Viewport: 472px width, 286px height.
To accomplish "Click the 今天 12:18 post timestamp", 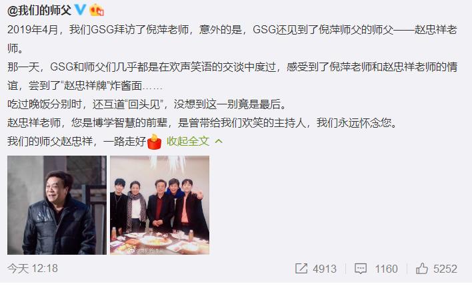I will [33, 268].
